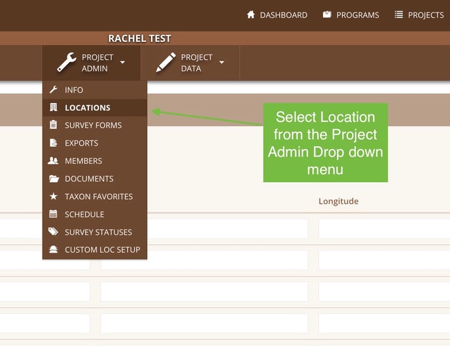Screen dimensions: 450x346
Task: Click the Rachel Test project title
Action: point(139,39)
